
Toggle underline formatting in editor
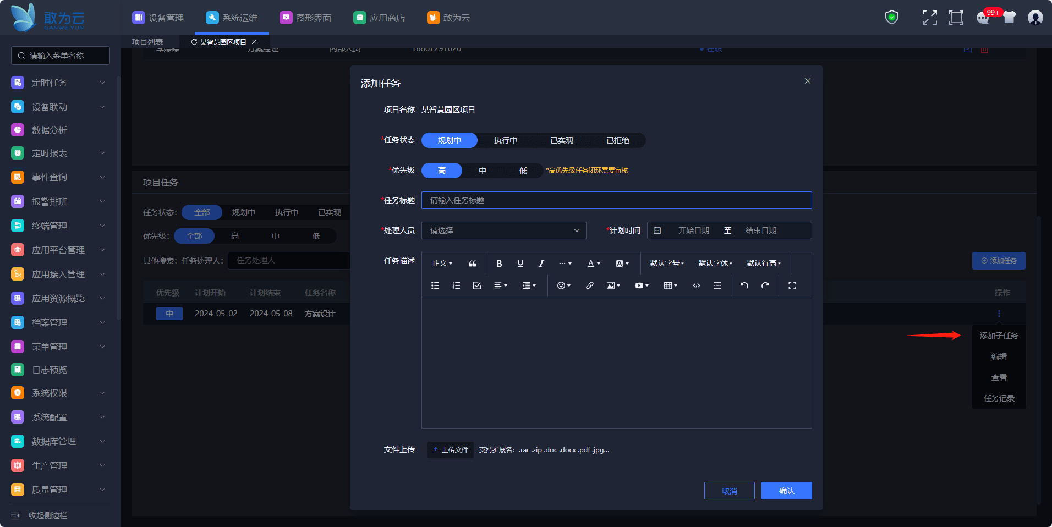tap(520, 263)
